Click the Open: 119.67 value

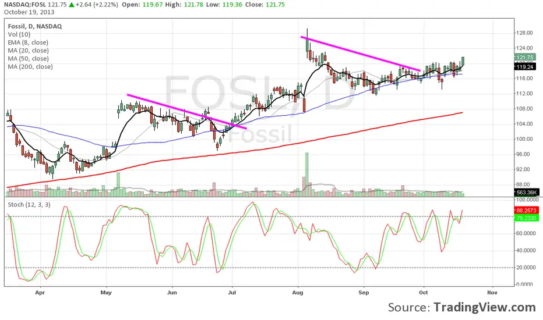tap(142, 5)
